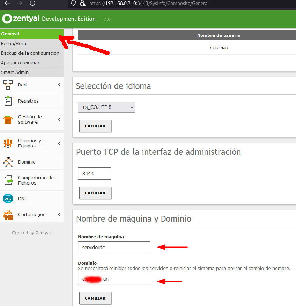Click the Cortafuegos firewall icon

[8, 215]
